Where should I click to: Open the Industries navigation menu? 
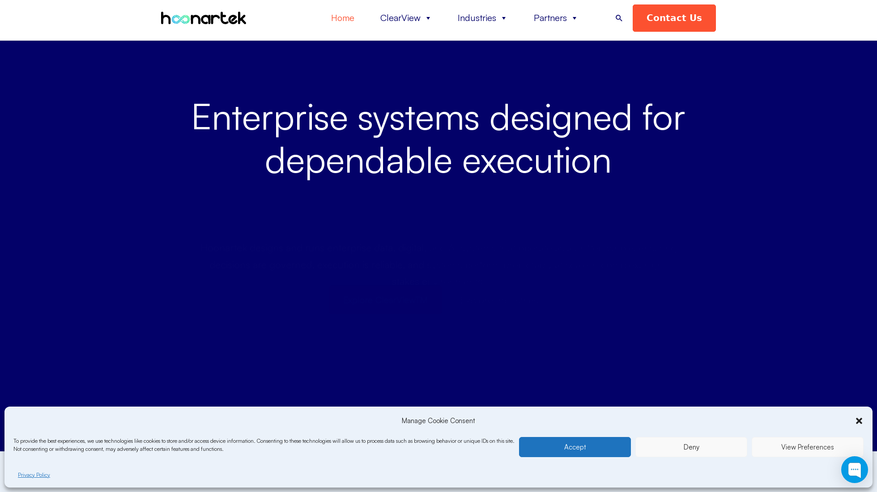tap(477, 18)
